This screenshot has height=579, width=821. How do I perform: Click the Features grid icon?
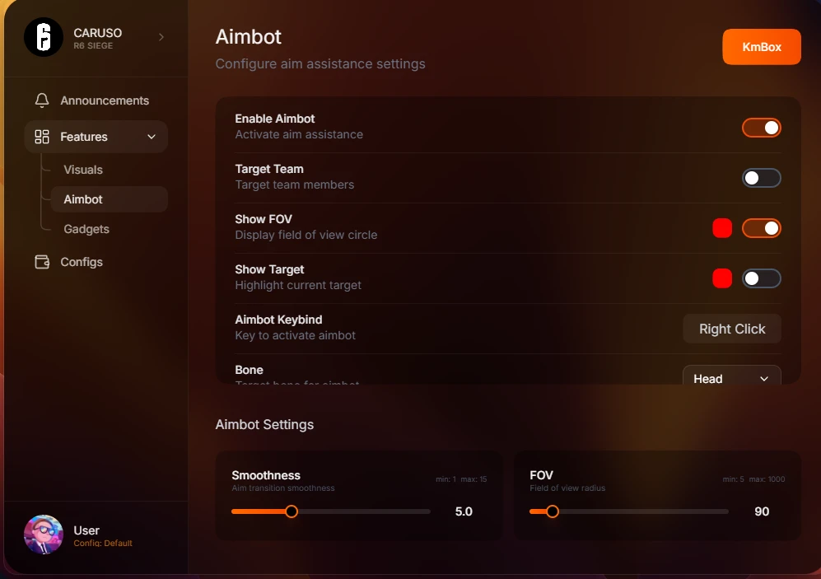42,137
